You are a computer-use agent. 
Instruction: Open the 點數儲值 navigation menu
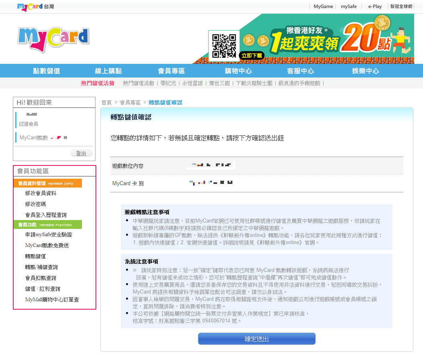point(47,71)
